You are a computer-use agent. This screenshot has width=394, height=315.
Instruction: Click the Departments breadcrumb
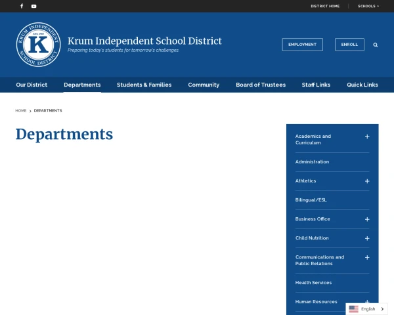click(48, 110)
